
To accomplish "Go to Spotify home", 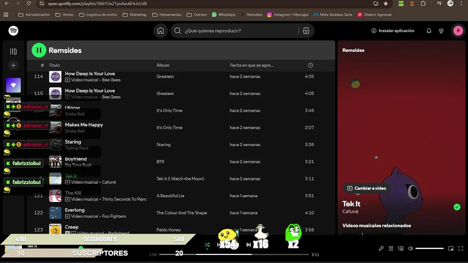I will coord(161,31).
